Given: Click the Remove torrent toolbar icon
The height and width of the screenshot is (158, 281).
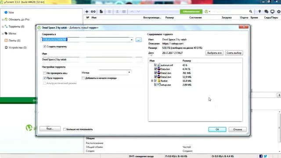Looking at the screenshot, I should click(109, 12).
